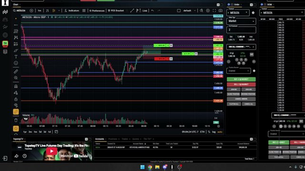Open the MESU26 symbol search
305x171 pixels.
[x=19, y=10]
